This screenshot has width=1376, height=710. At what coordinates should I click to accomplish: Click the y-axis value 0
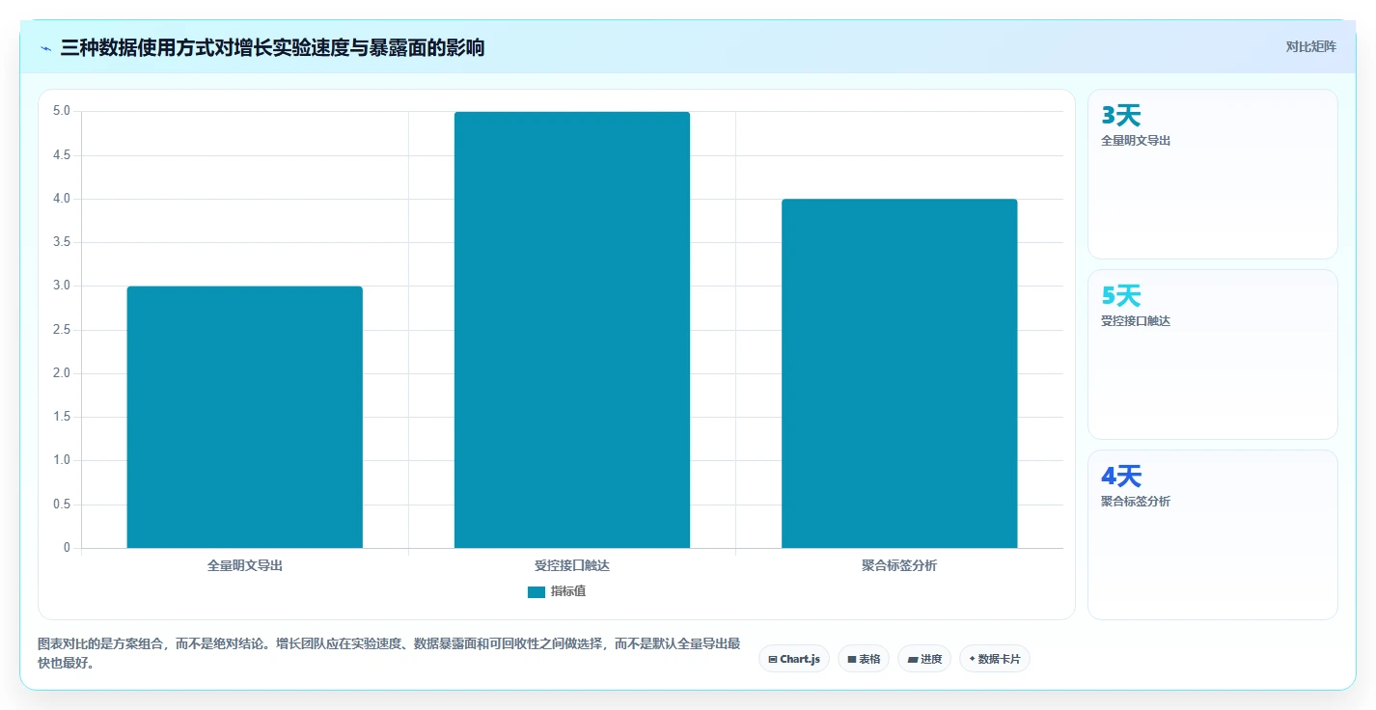[x=68, y=548]
